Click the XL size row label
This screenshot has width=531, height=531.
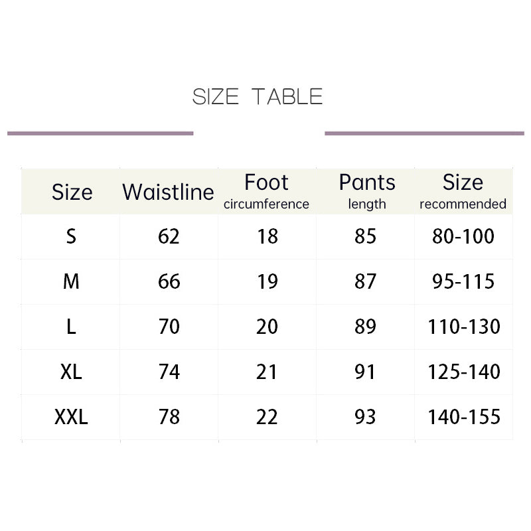(71, 372)
